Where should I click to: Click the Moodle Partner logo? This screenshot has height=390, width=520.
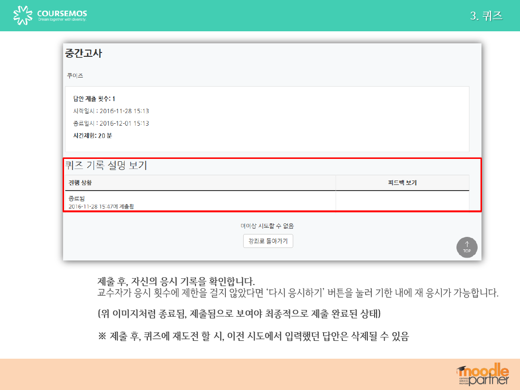click(483, 374)
